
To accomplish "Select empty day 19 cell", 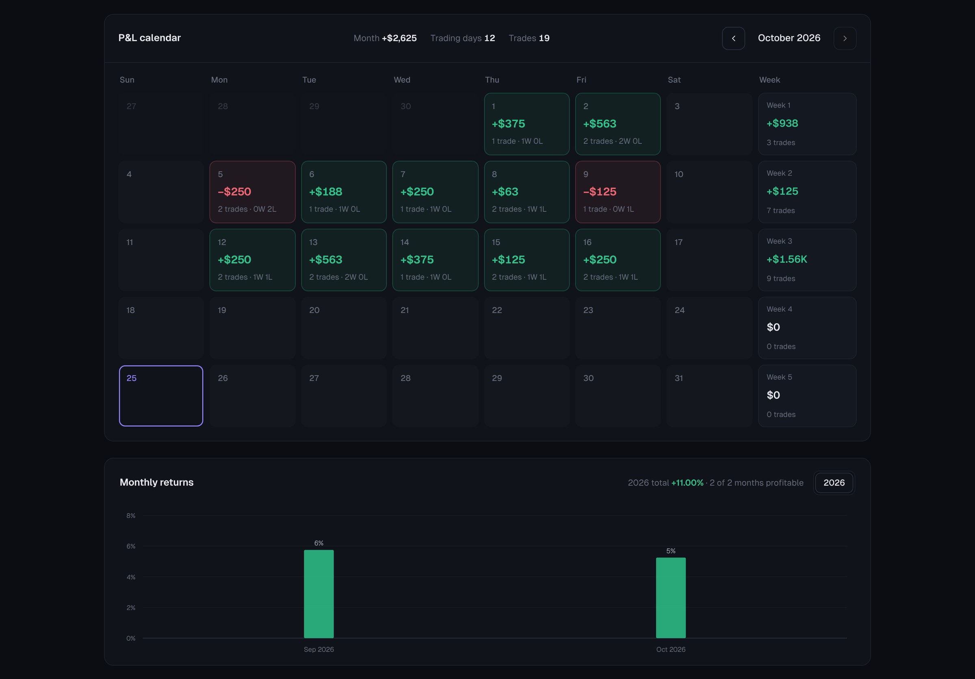I will coord(252,328).
